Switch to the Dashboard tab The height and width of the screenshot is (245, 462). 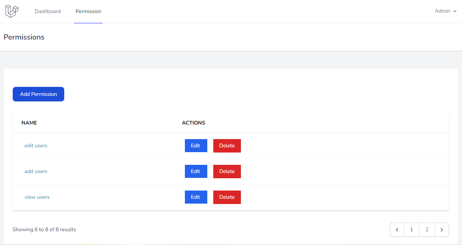click(48, 11)
